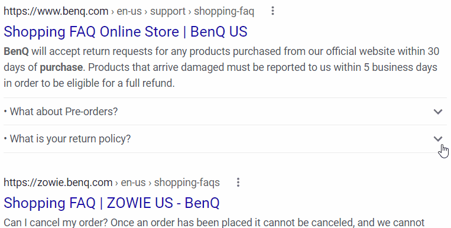The height and width of the screenshot is (228, 451).
Task: Open the three-dot menu beside benq.com shopping-faq URL
Action: pos(272,11)
